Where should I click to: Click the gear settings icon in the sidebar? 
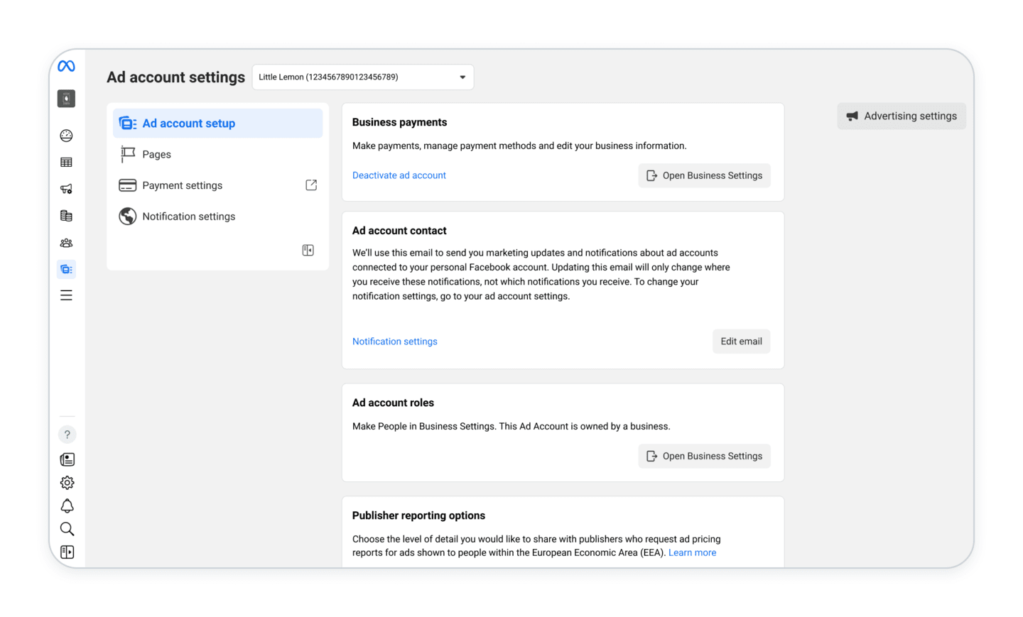click(x=67, y=483)
